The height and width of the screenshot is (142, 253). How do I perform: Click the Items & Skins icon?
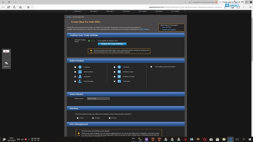point(80,72)
